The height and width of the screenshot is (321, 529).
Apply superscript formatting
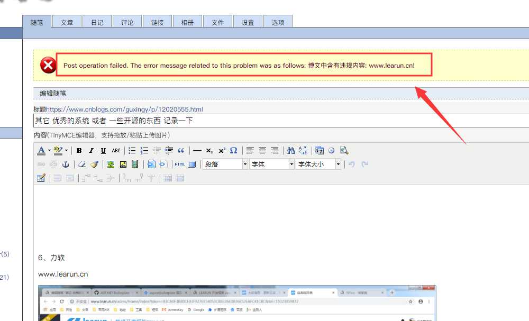[x=222, y=150]
